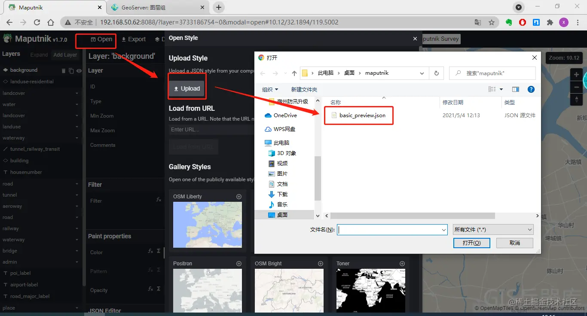Open a new browser tab
The image size is (587, 316).
click(219, 7)
